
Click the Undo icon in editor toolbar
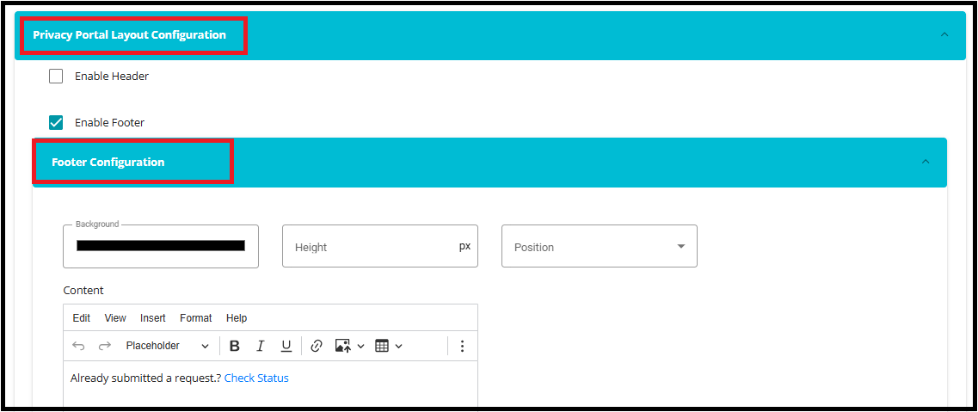(78, 346)
